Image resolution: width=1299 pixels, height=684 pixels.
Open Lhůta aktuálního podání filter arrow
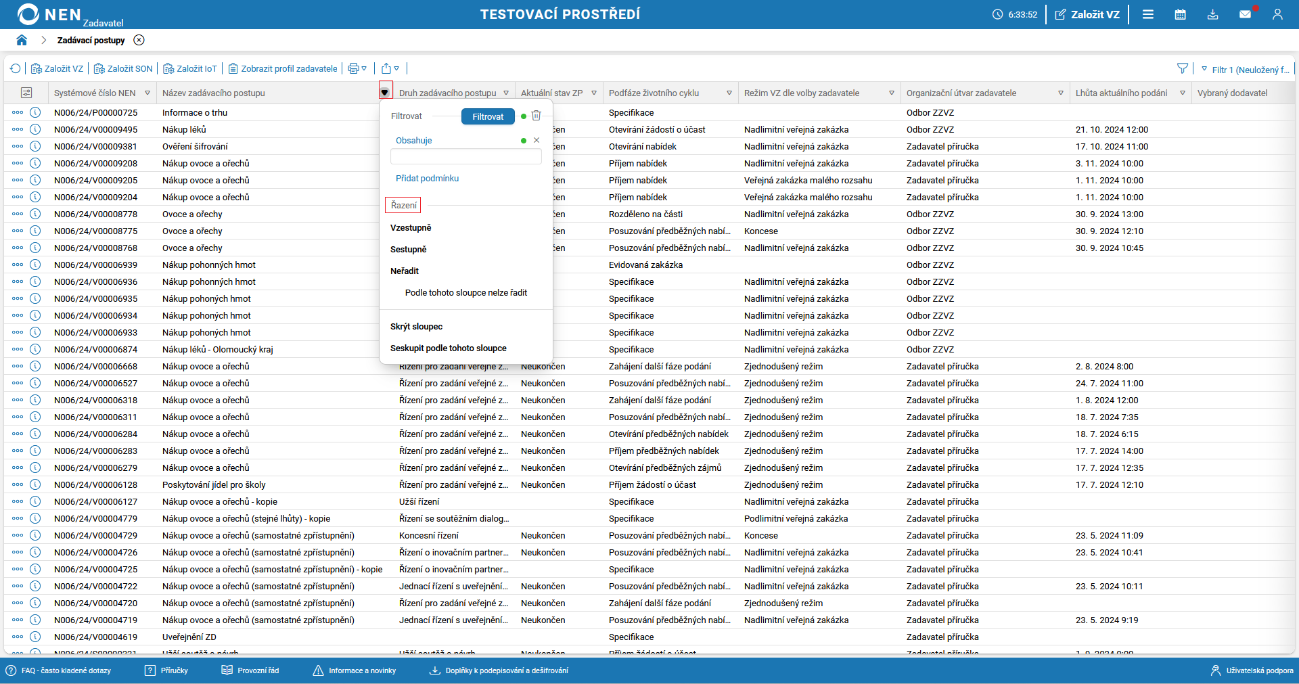[x=1183, y=93]
